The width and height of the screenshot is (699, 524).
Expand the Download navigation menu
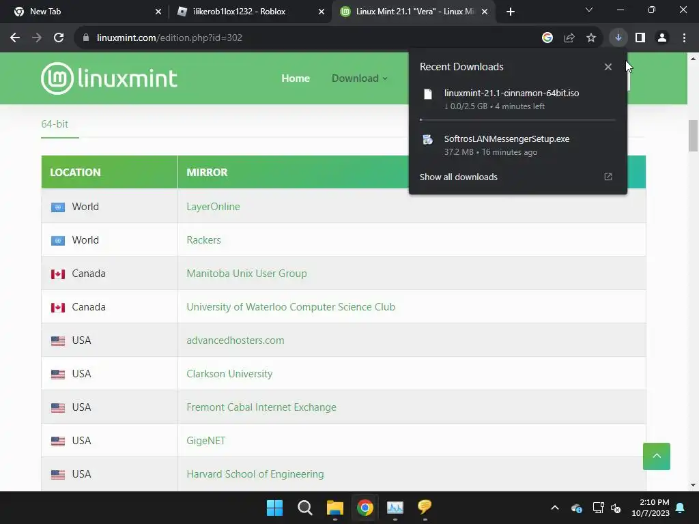pyautogui.click(x=359, y=78)
